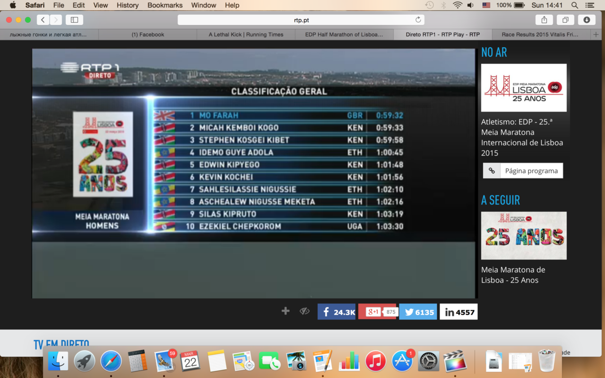Open Notification Center
The width and height of the screenshot is (605, 378).
tap(589, 5)
